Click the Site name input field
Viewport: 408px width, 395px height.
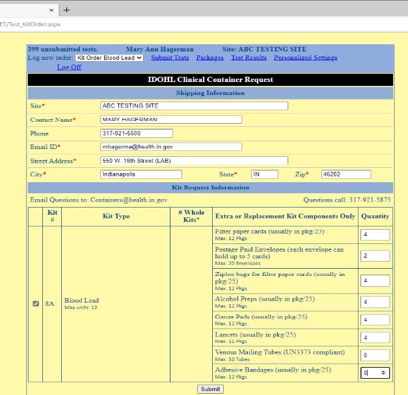[194, 105]
